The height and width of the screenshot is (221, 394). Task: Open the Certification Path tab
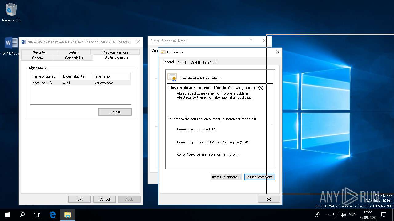coord(204,63)
